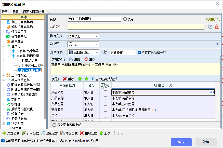Expand the 本表单.出库单号 tree node
Image resolution: width=223 pixels, height=148 pixels.
tap(9, 51)
